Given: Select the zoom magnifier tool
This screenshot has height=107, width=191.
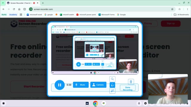Looking at the screenshot, I should [x=112, y=79].
